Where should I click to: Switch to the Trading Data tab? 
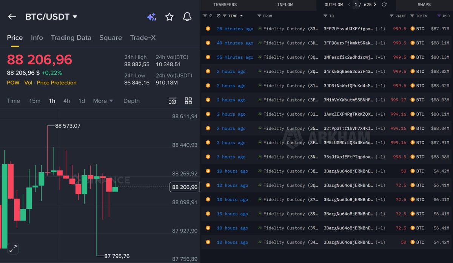[71, 38]
